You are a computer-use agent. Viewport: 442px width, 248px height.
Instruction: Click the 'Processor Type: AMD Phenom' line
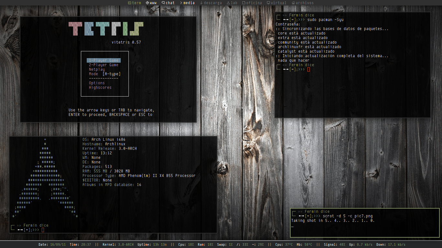(139, 176)
